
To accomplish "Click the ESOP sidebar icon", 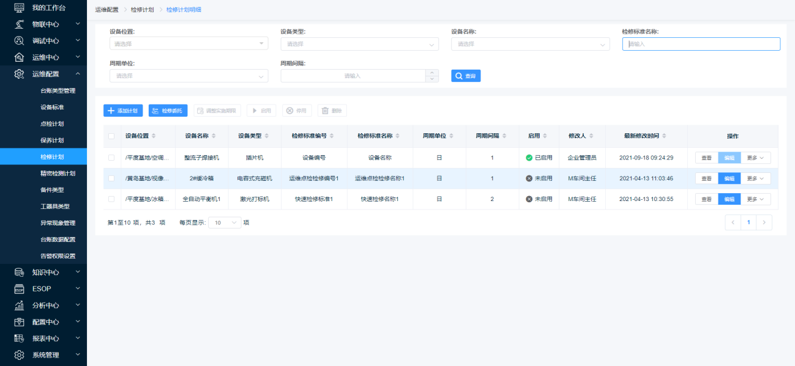I will pyautogui.click(x=19, y=288).
